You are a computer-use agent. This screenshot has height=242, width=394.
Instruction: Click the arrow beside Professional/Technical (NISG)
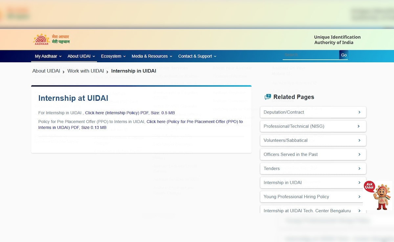359,126
